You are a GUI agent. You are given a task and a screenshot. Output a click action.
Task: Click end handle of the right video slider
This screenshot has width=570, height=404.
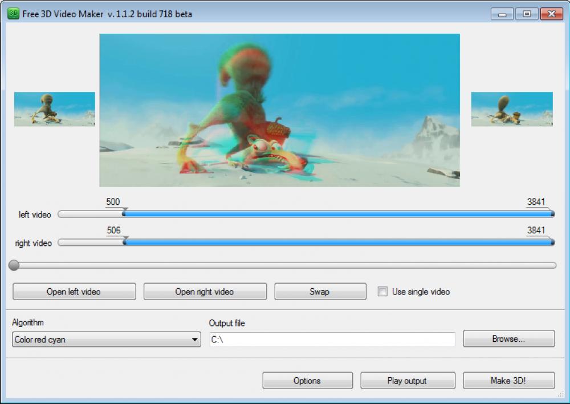coord(552,243)
